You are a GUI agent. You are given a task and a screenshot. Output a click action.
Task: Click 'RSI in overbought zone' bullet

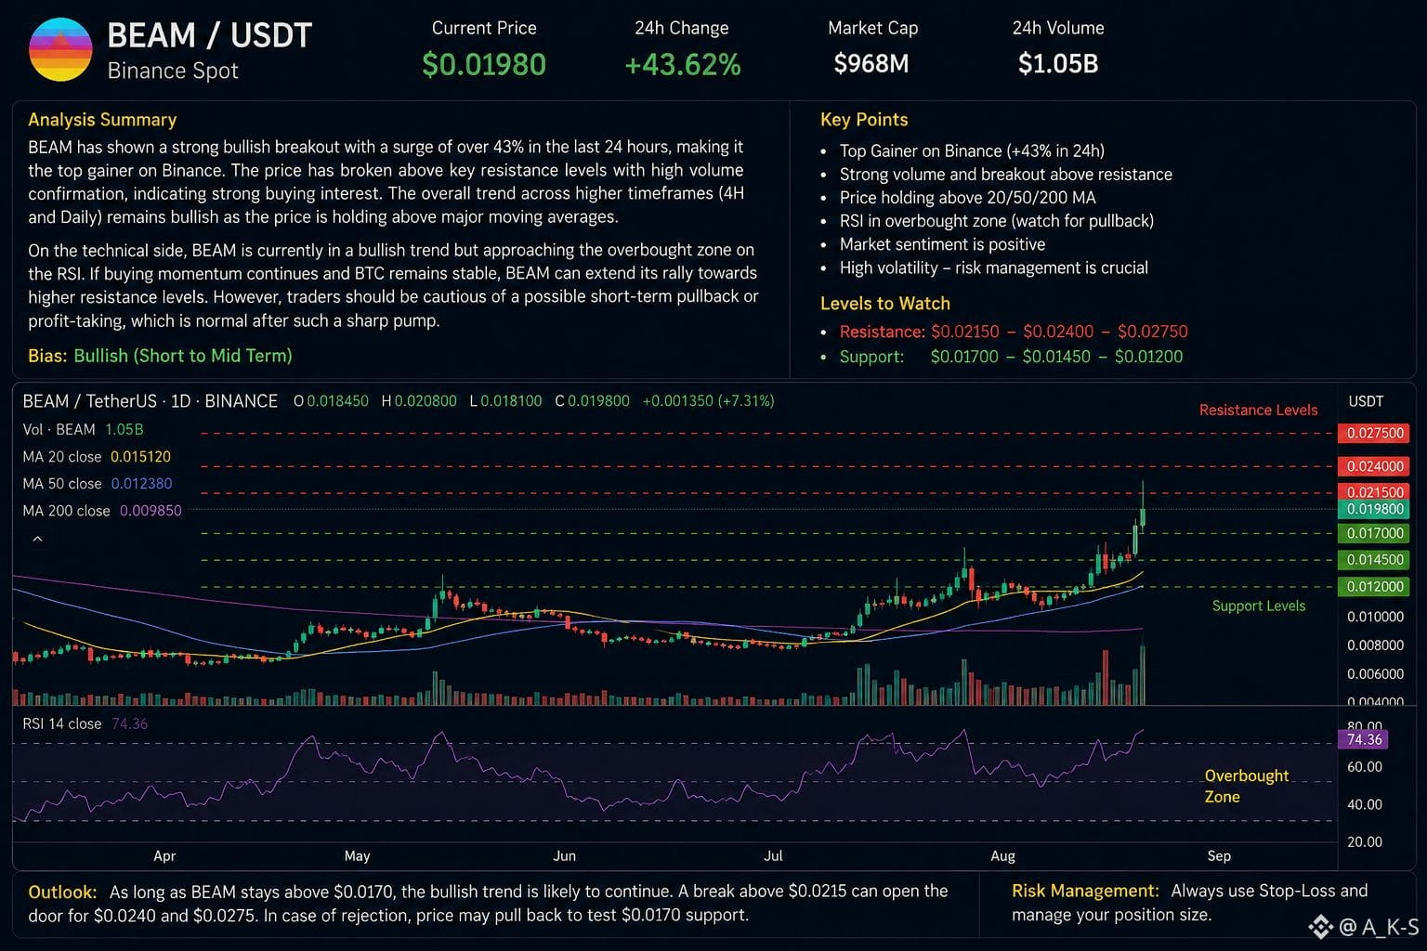pyautogui.click(x=996, y=221)
